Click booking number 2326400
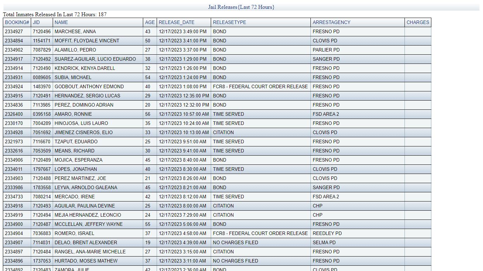The image size is (483, 271). point(14,114)
